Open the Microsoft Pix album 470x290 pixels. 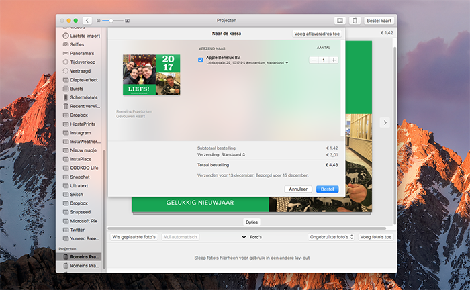pyautogui.click(x=81, y=221)
